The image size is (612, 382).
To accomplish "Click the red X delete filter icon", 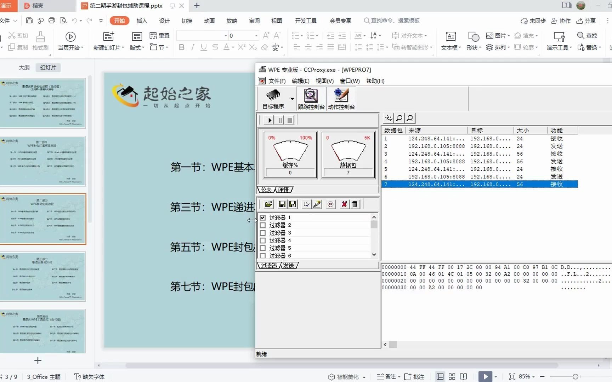I will coord(344,204).
